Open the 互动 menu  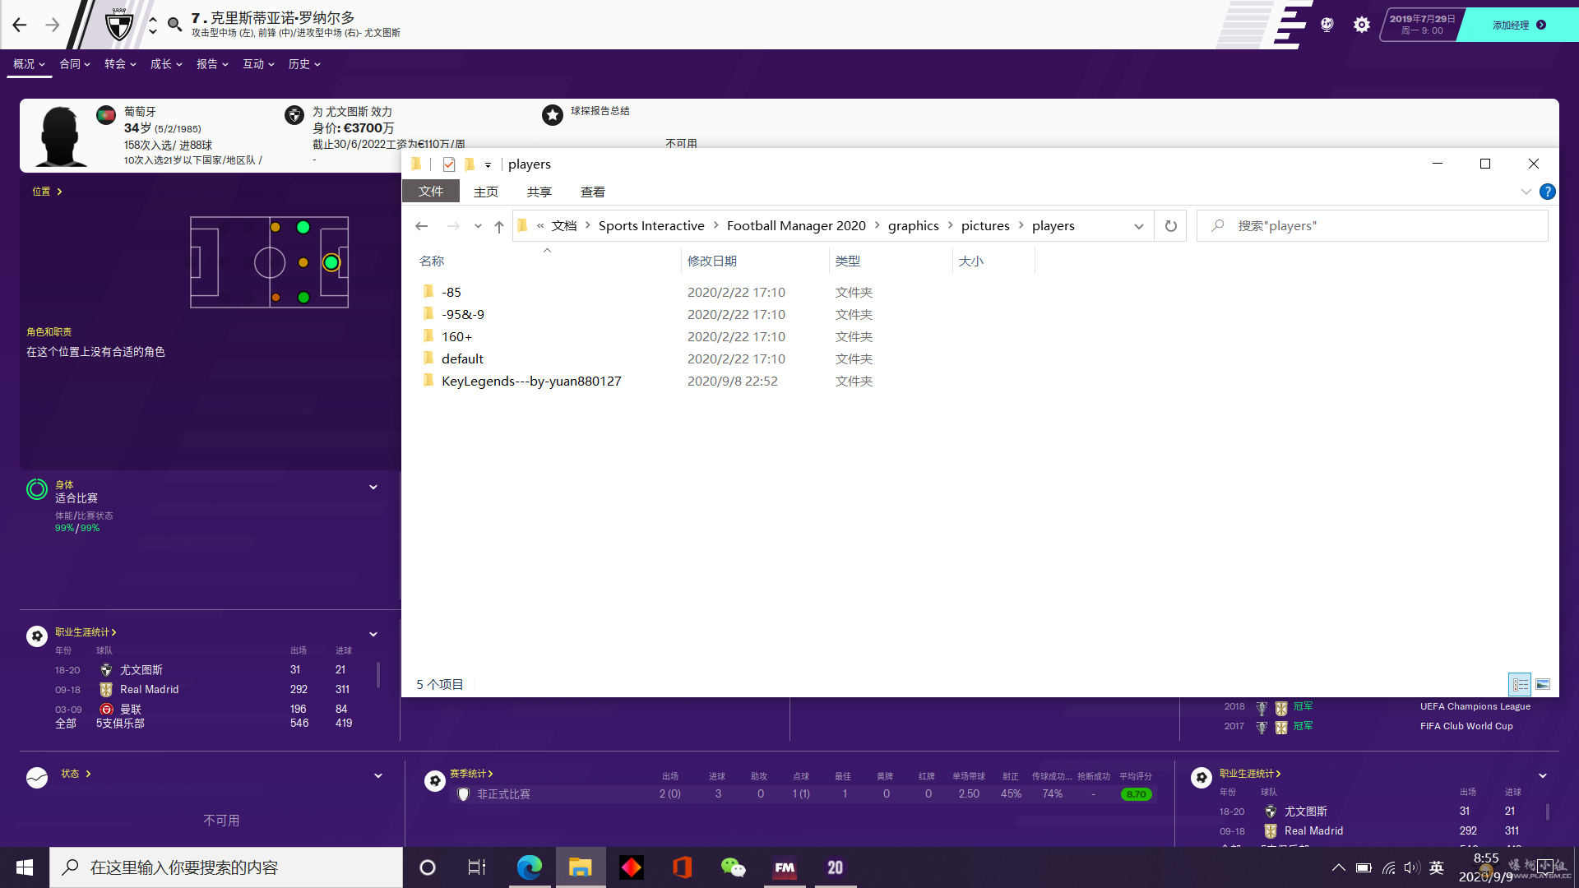[258, 64]
